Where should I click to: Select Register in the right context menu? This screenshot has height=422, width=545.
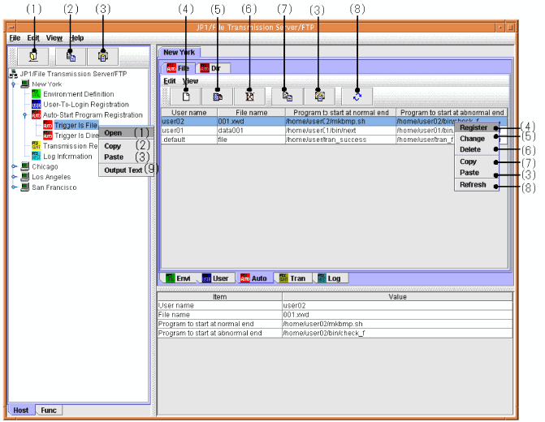point(474,127)
